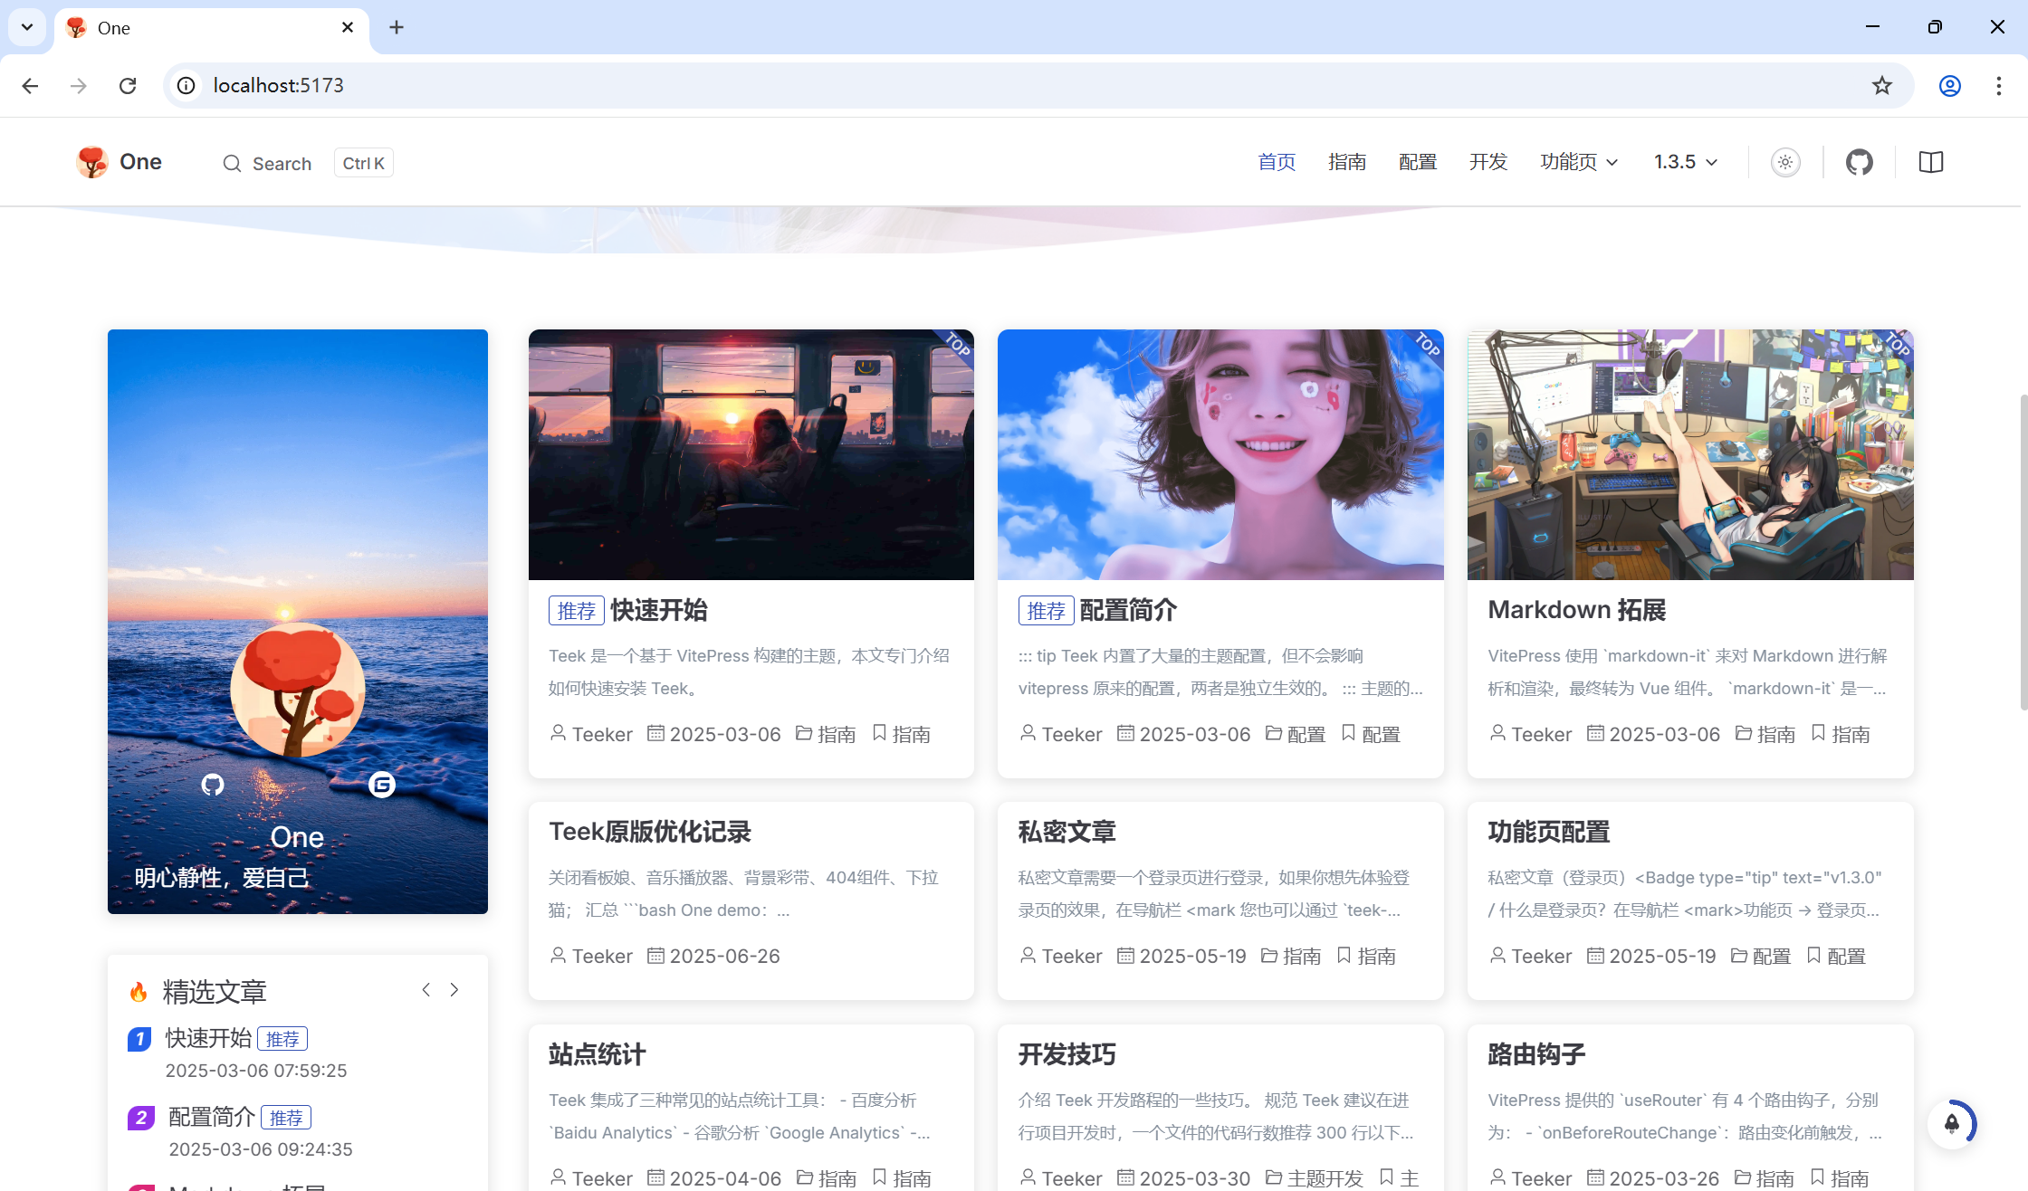Click the browser forward arrow
The image size is (2028, 1191).
point(79,85)
